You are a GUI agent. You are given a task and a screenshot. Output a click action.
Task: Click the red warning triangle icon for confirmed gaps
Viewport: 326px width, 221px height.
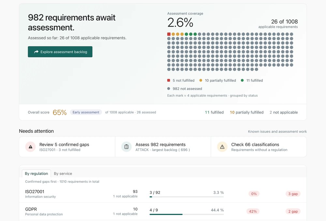tap(30, 147)
